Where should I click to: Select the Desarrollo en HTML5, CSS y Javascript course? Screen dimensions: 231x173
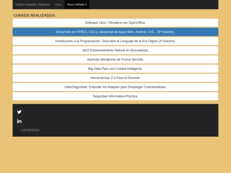[x=115, y=32]
